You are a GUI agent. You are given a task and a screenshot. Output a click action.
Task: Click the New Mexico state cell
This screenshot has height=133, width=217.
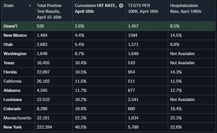point(15,35)
